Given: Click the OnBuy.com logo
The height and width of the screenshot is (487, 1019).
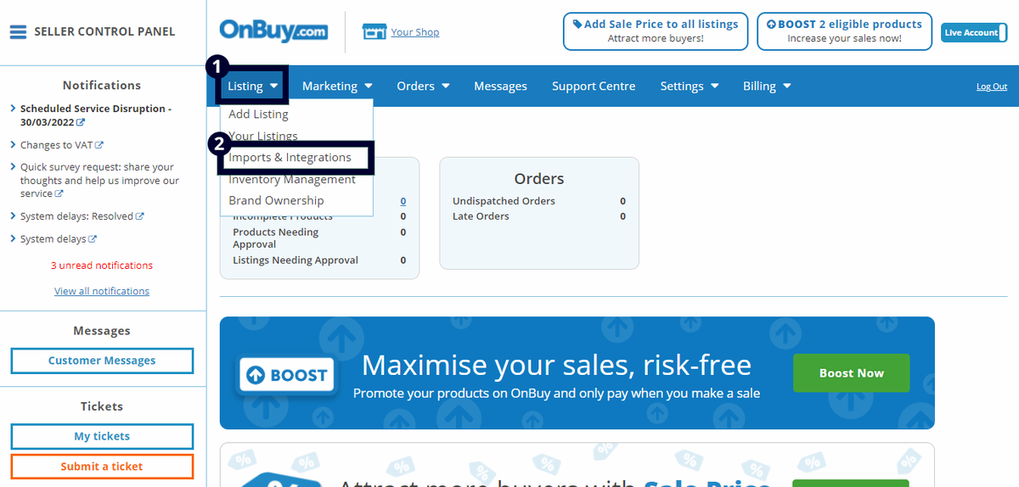Looking at the screenshot, I should pos(273,31).
